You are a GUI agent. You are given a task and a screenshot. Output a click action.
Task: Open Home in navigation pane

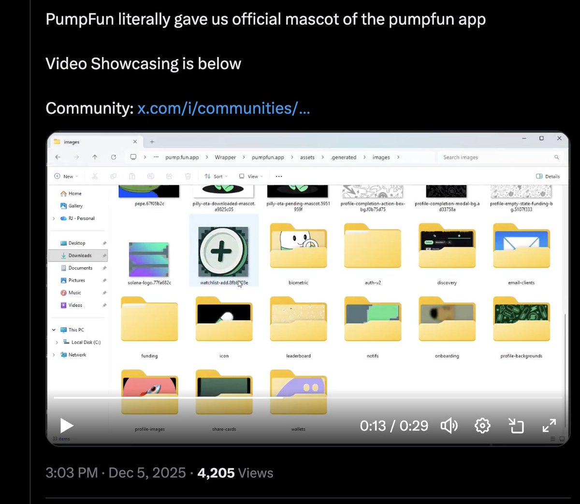coord(71,193)
